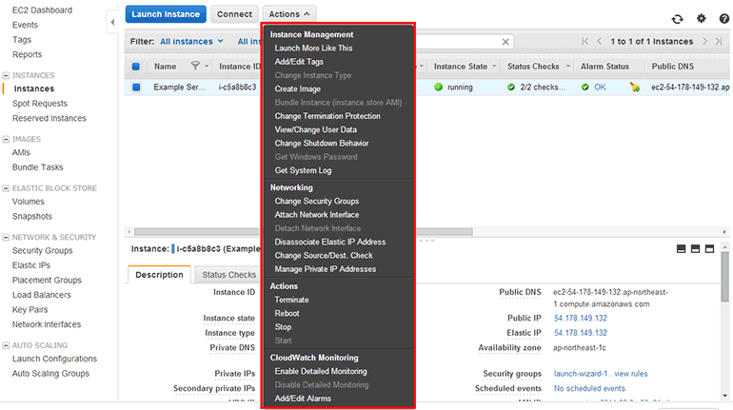Select Create Image from Actions menu
The width and height of the screenshot is (733, 410).
click(x=297, y=88)
